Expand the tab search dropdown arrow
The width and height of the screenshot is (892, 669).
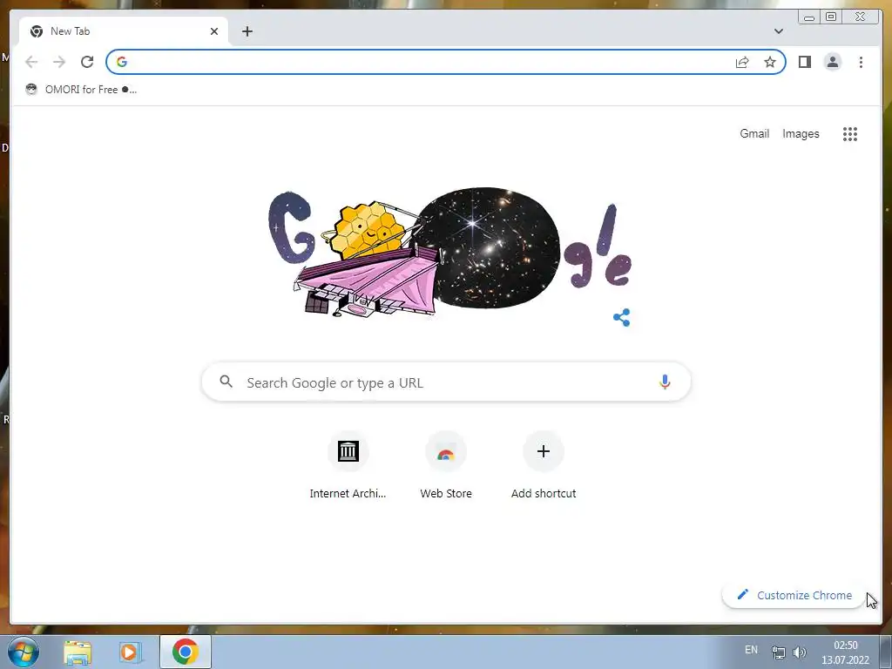(778, 31)
